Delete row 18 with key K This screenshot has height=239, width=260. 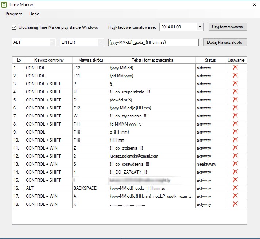tap(235, 204)
